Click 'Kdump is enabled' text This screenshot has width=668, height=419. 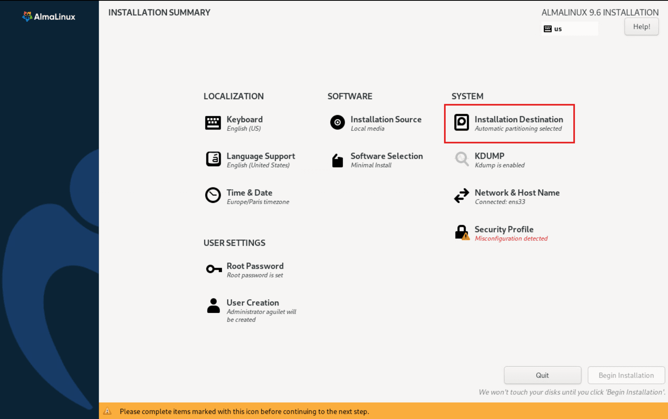[x=499, y=165]
